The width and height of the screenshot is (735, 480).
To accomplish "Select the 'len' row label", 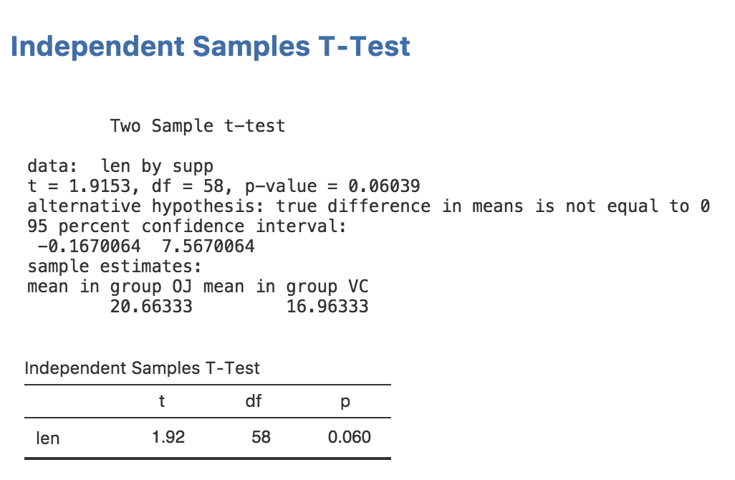I will 47,437.
